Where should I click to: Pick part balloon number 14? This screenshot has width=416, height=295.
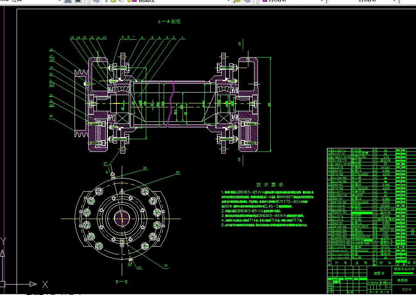[x=78, y=38]
